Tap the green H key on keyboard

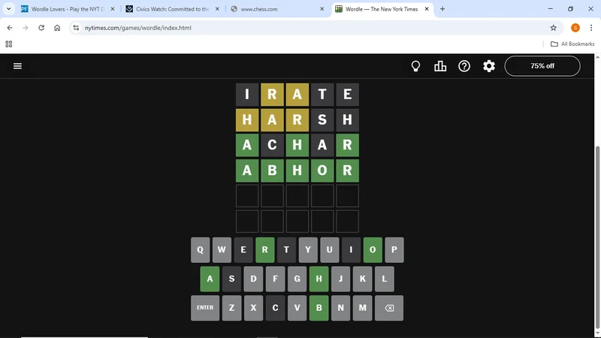[x=319, y=279]
